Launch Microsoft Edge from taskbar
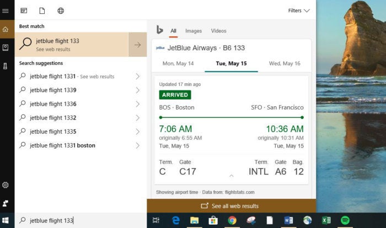Image resolution: width=386 pixels, height=228 pixels. [x=175, y=220]
